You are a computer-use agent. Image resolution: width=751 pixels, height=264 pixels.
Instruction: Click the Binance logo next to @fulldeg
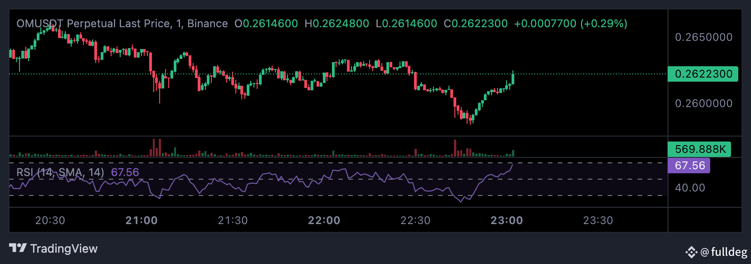691,252
